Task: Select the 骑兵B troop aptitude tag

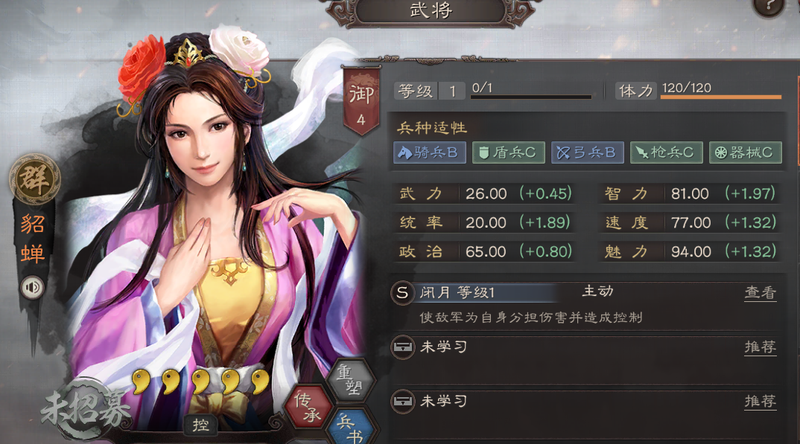Action: pos(430,152)
